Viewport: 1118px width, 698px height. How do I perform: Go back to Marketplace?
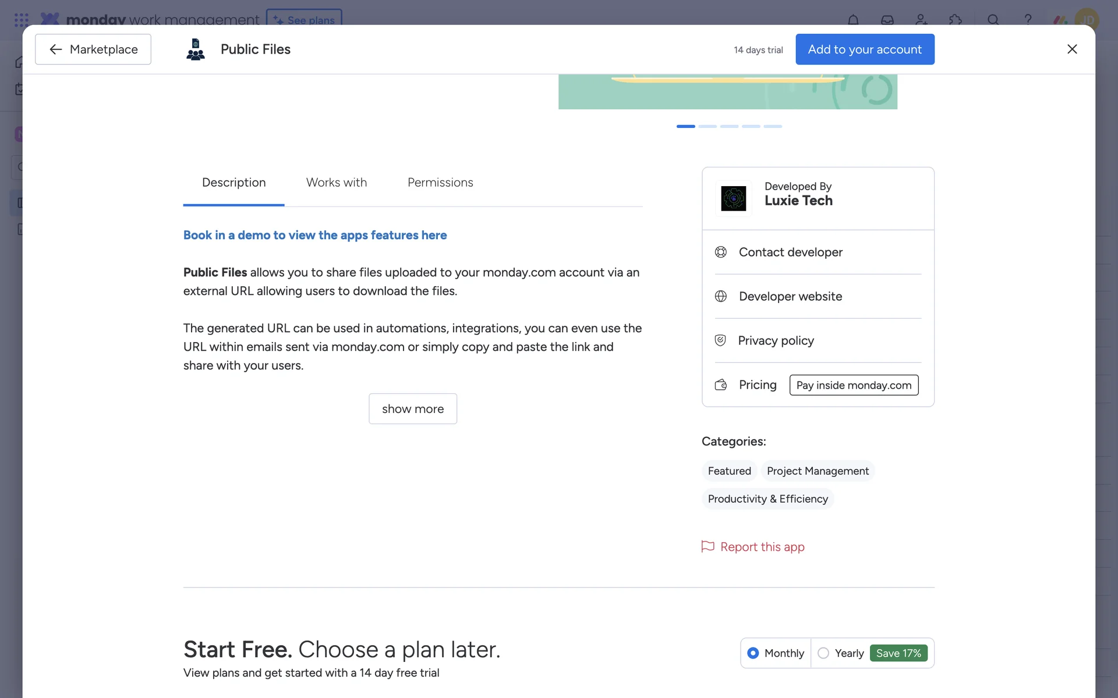click(93, 49)
